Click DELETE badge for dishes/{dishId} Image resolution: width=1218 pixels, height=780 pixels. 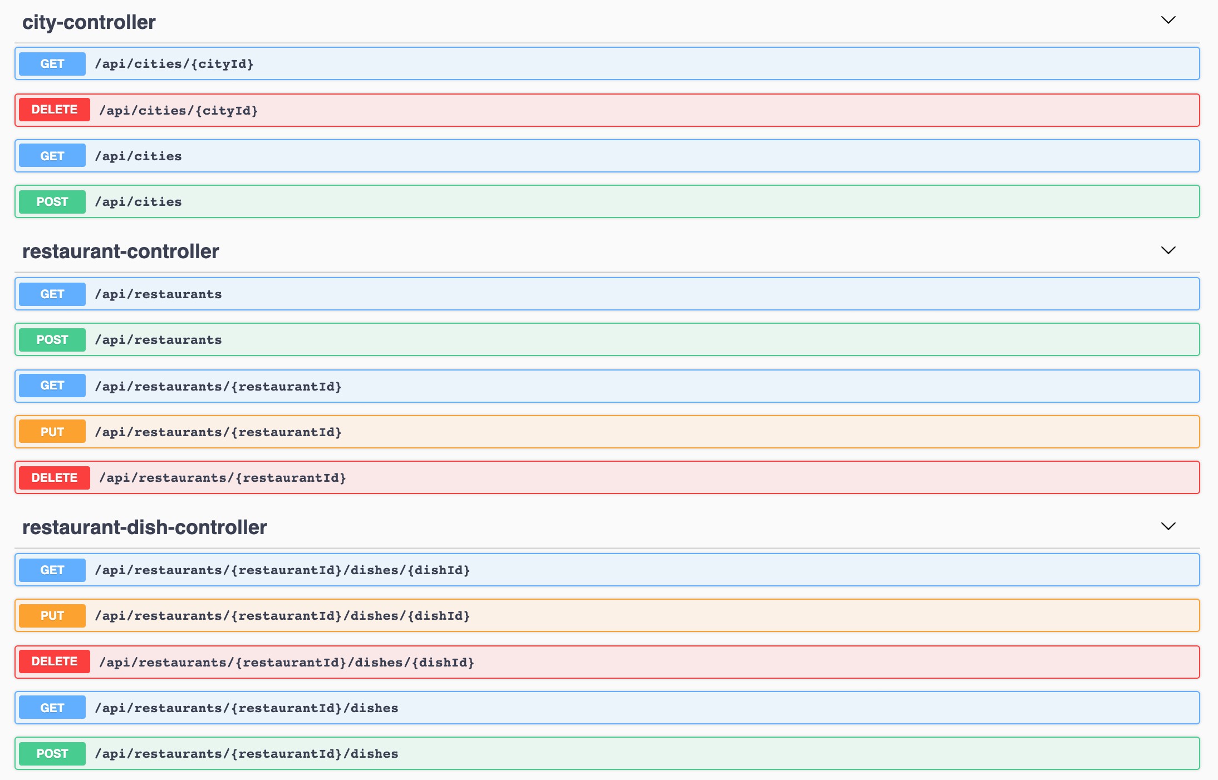[x=55, y=661]
